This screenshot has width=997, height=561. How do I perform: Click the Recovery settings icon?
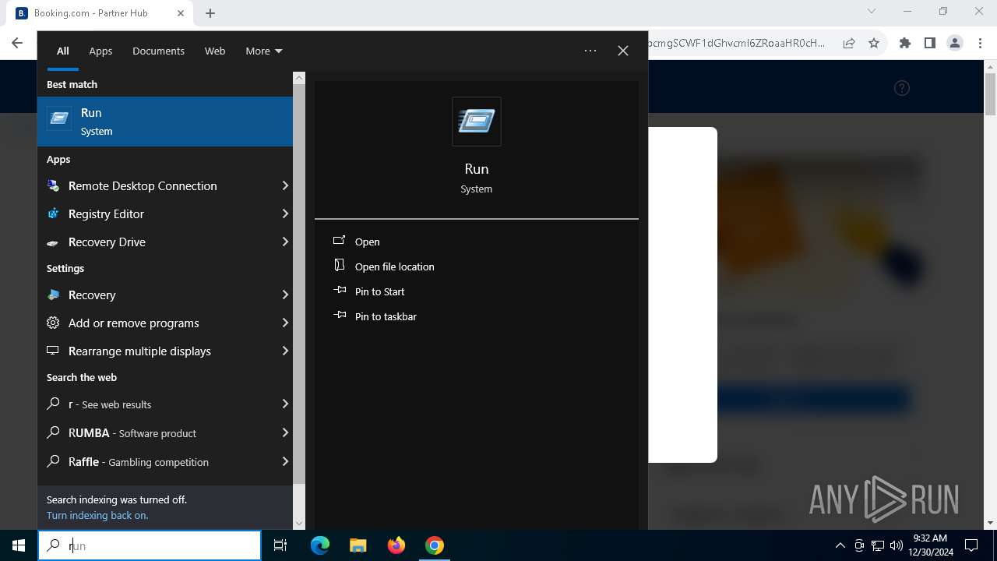click(53, 295)
